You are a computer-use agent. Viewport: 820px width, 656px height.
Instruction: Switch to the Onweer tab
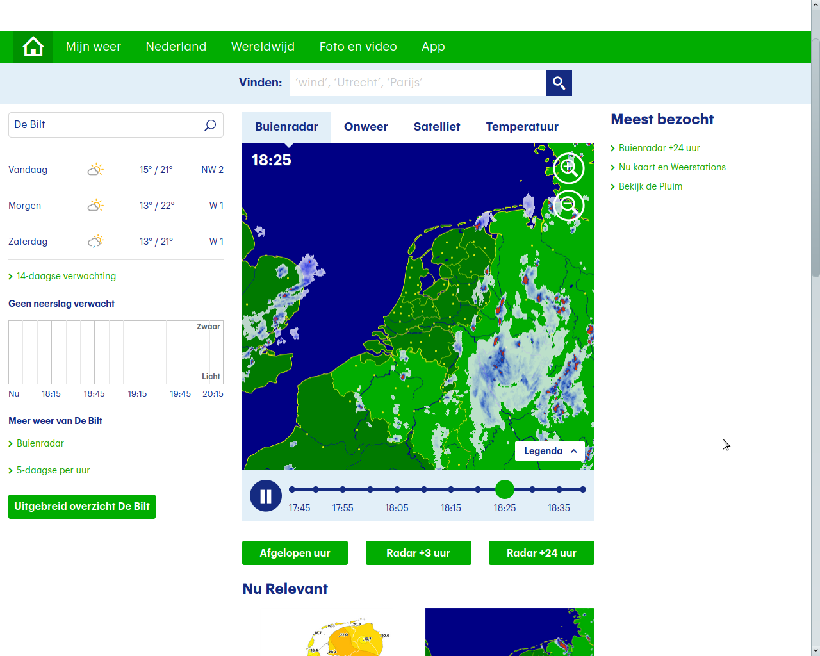[x=366, y=127]
